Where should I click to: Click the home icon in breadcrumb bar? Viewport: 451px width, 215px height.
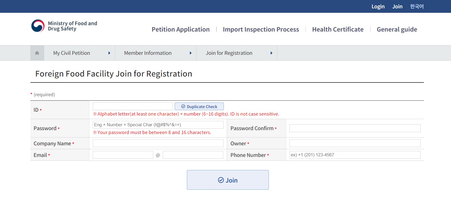pyautogui.click(x=37, y=53)
